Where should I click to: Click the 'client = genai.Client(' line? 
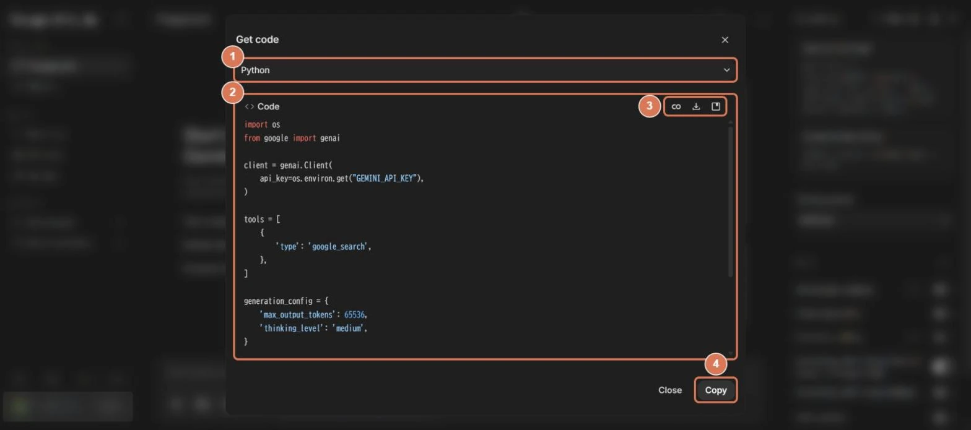[x=289, y=165]
